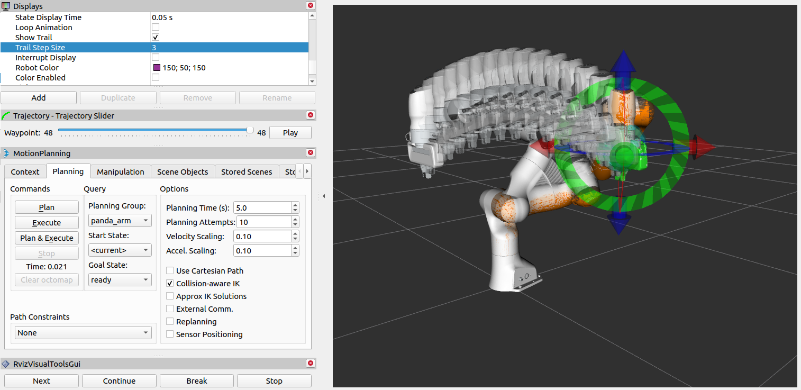Screen dimensions: 801x390
Task: Toggle Loop Animation checkbox
Action: 156,28
